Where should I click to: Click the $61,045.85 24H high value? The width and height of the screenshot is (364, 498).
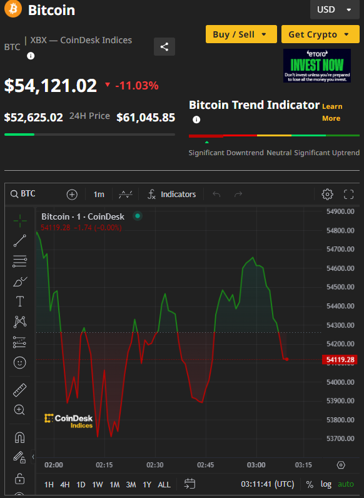point(146,118)
